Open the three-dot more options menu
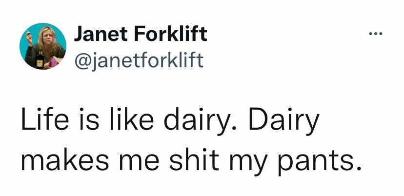The height and width of the screenshot is (196, 404). 376,35
